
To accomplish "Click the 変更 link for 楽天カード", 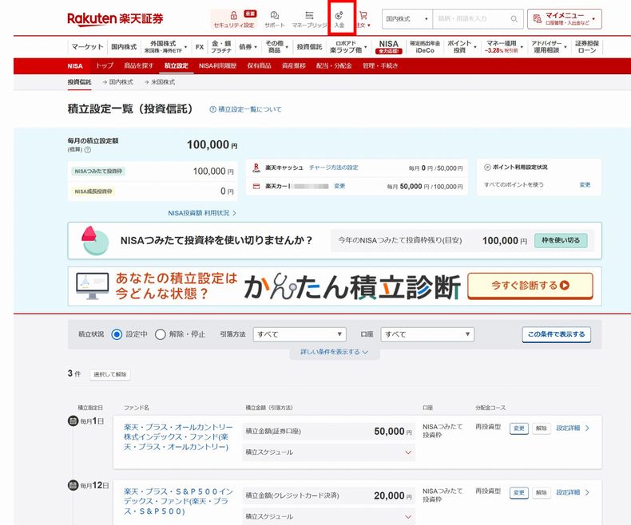I will (339, 186).
